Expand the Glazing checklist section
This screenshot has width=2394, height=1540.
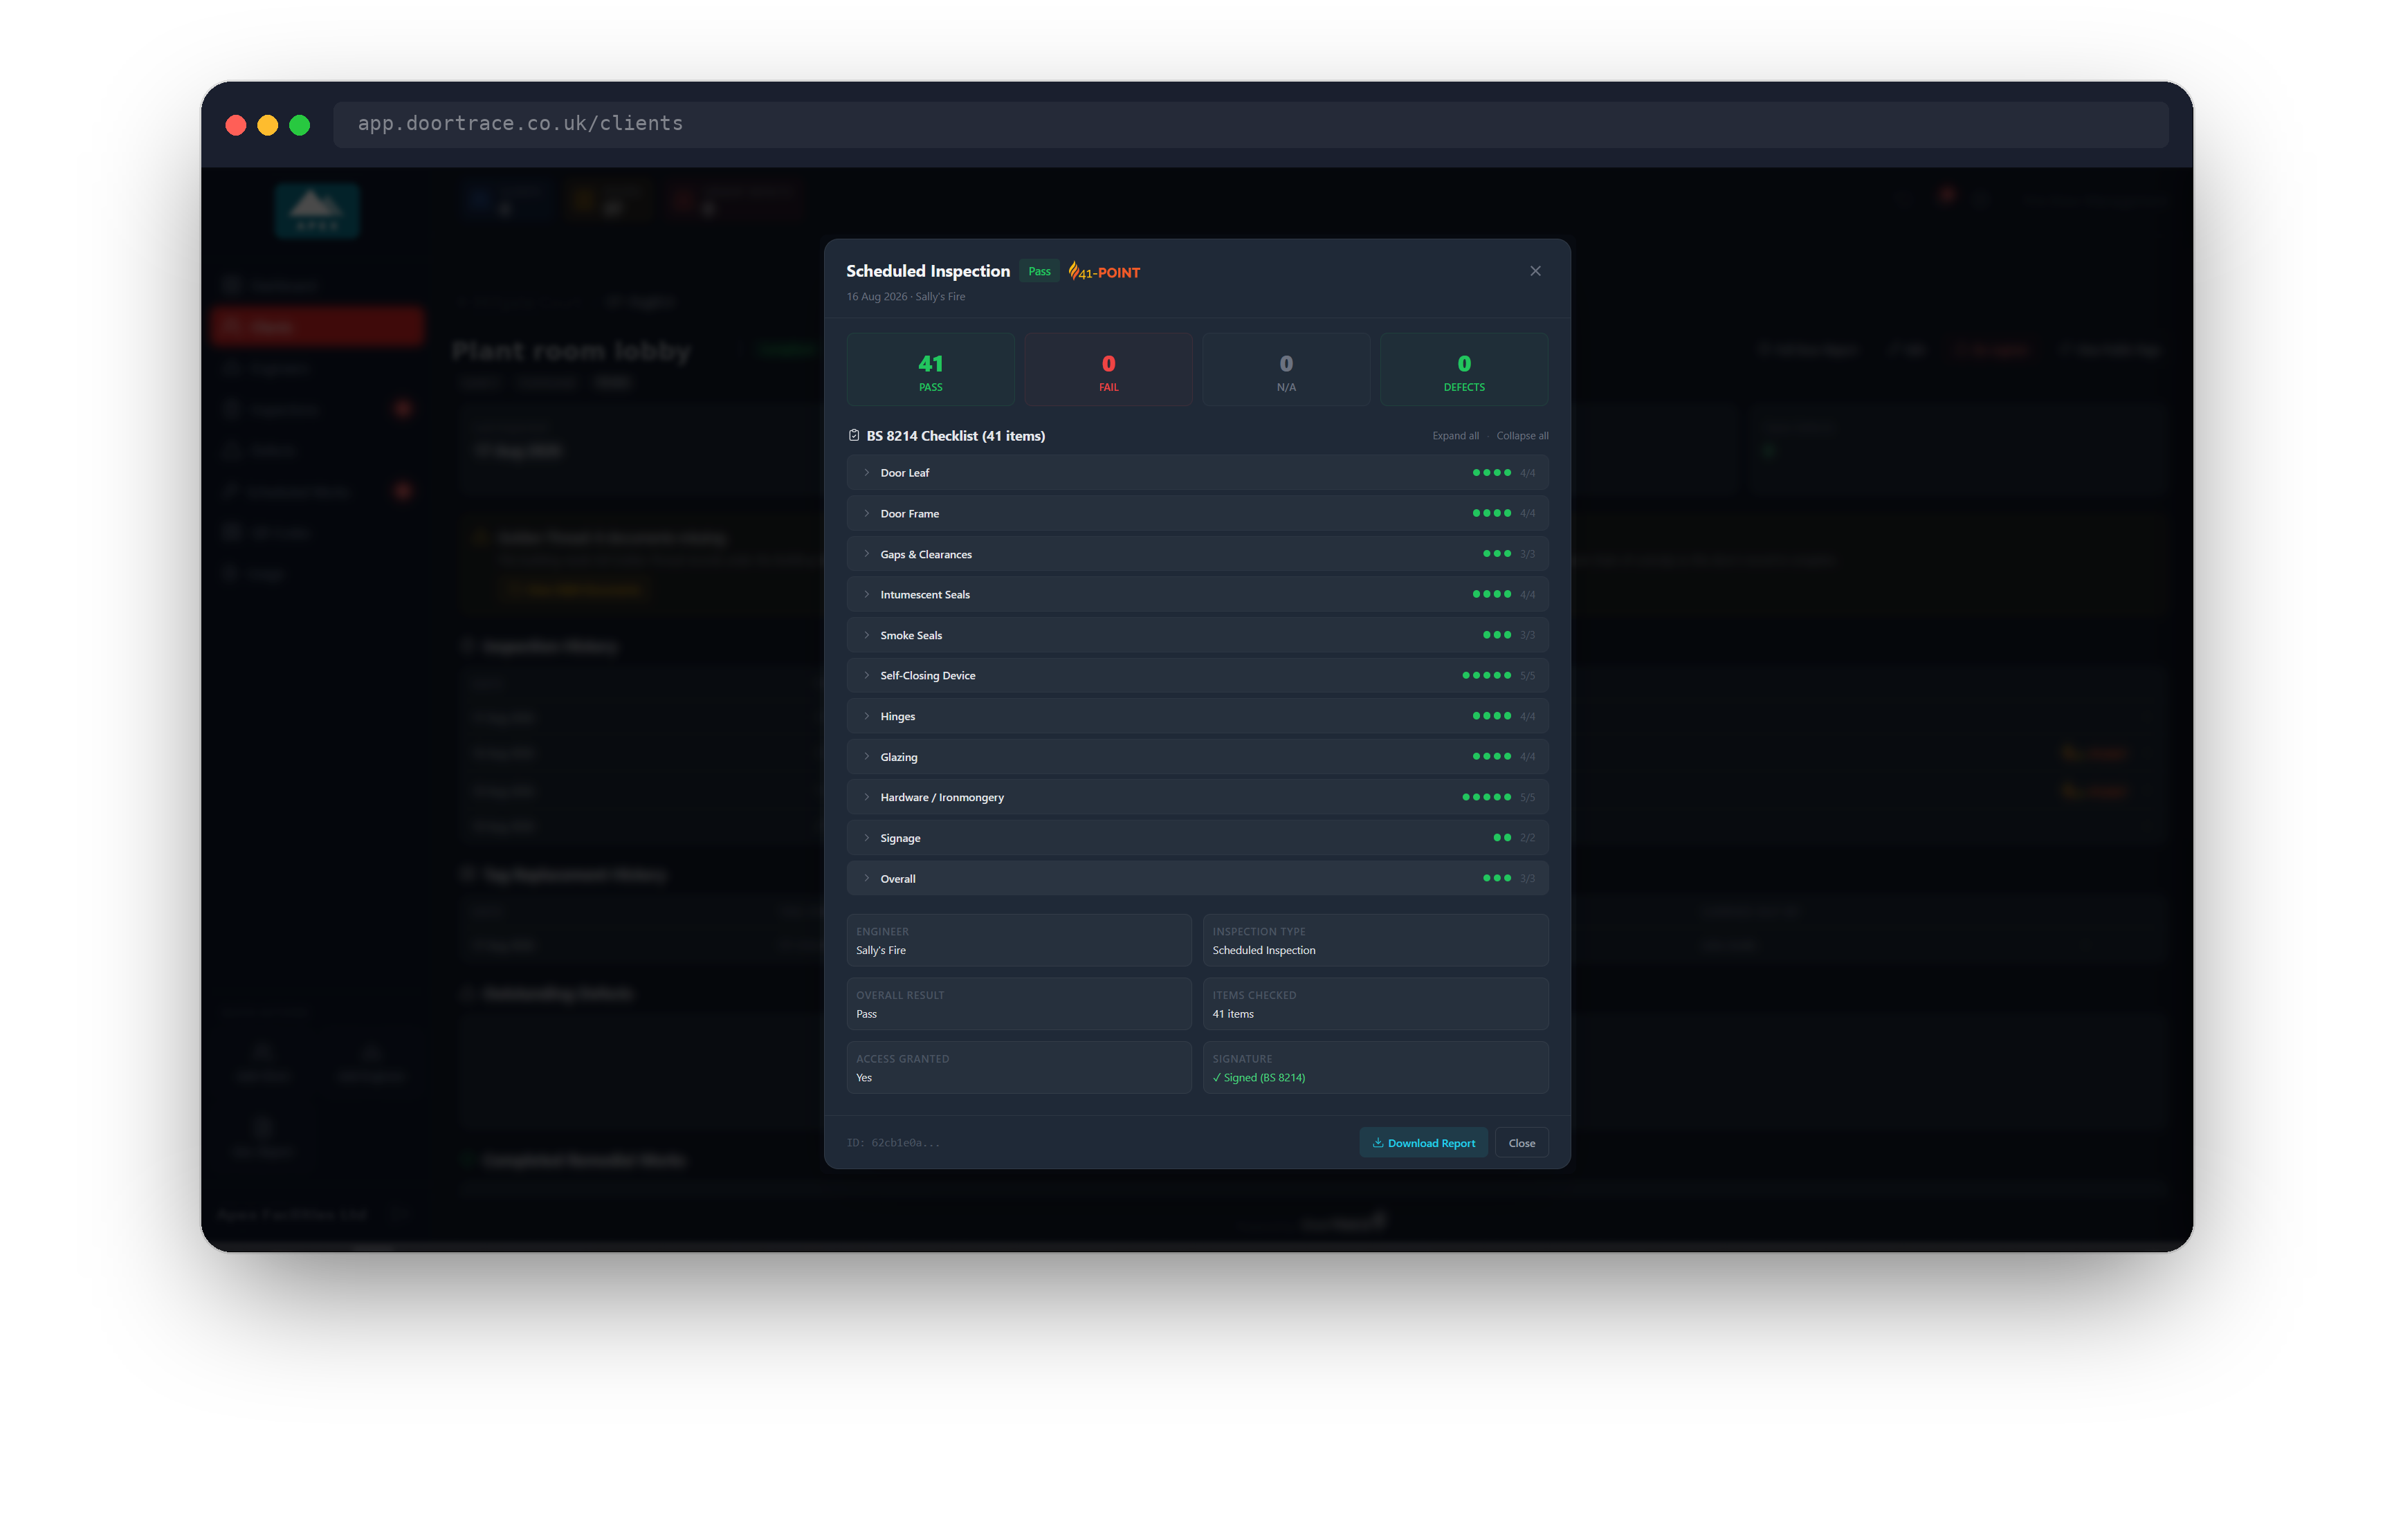1197,757
